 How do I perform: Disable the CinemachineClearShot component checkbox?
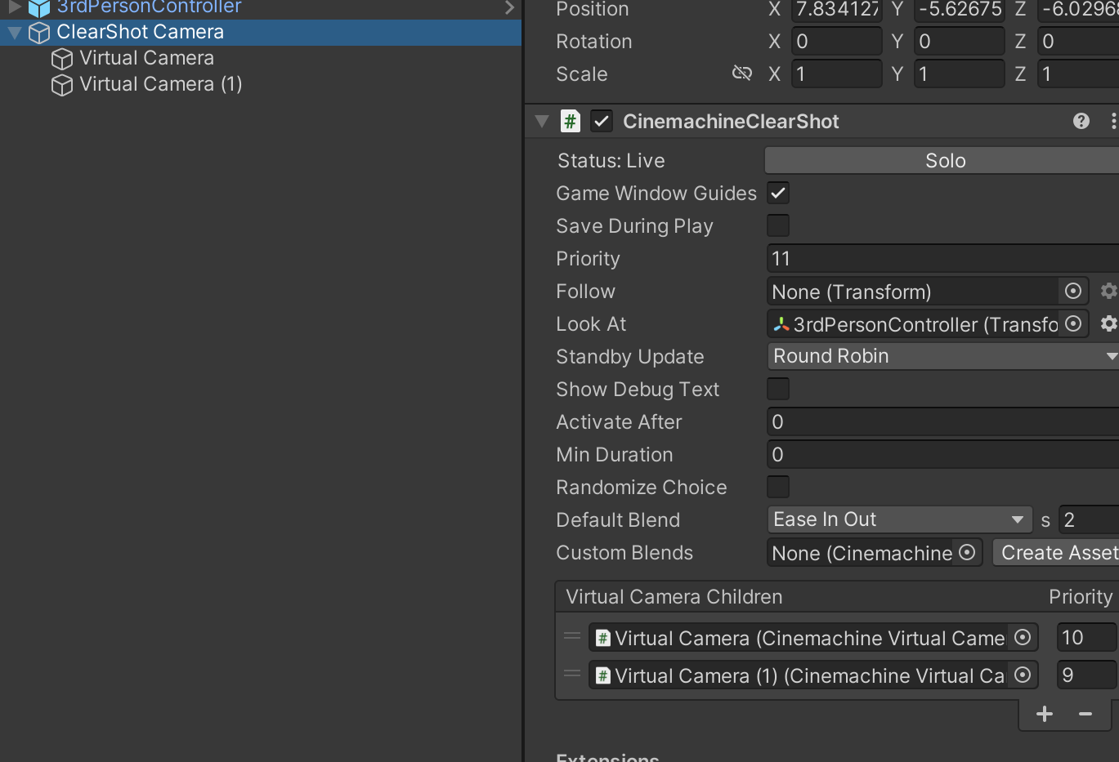[602, 122]
